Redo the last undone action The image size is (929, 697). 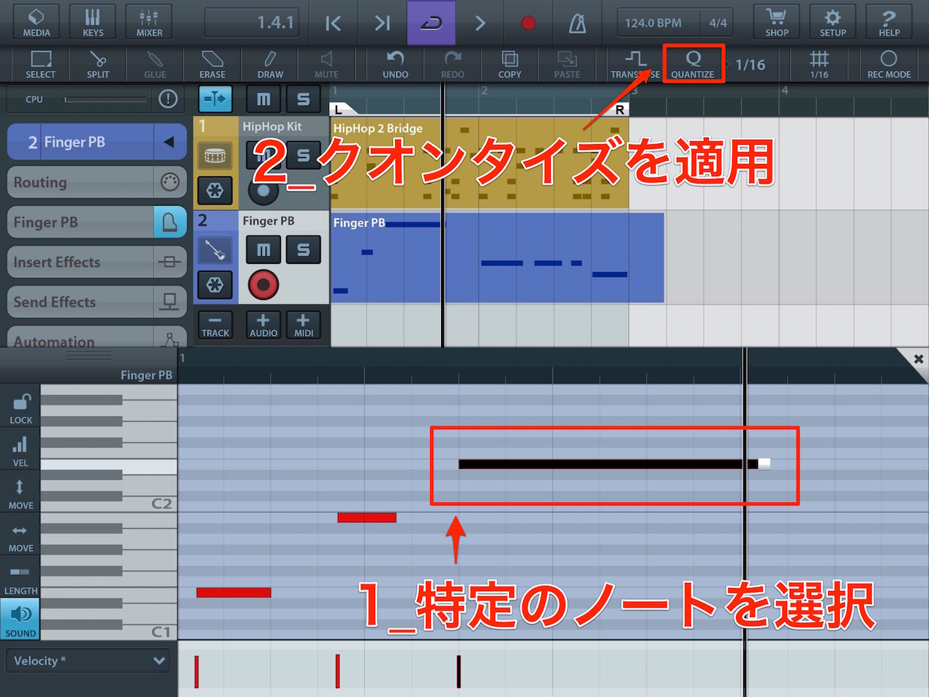coord(452,64)
